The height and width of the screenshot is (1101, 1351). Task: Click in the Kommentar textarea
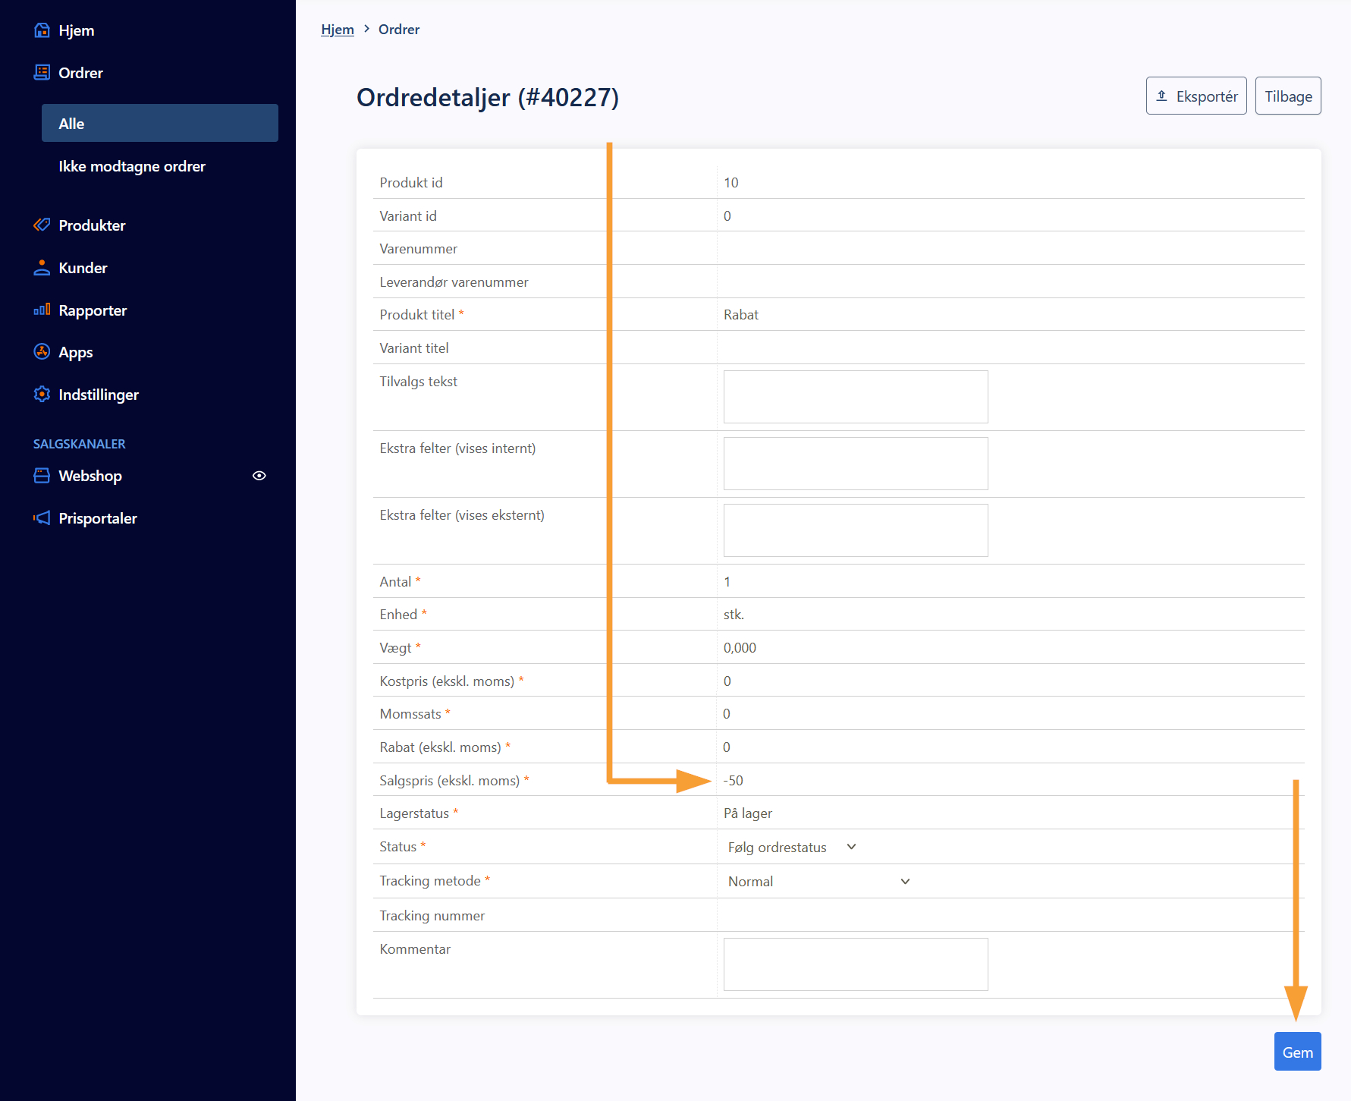(x=856, y=964)
